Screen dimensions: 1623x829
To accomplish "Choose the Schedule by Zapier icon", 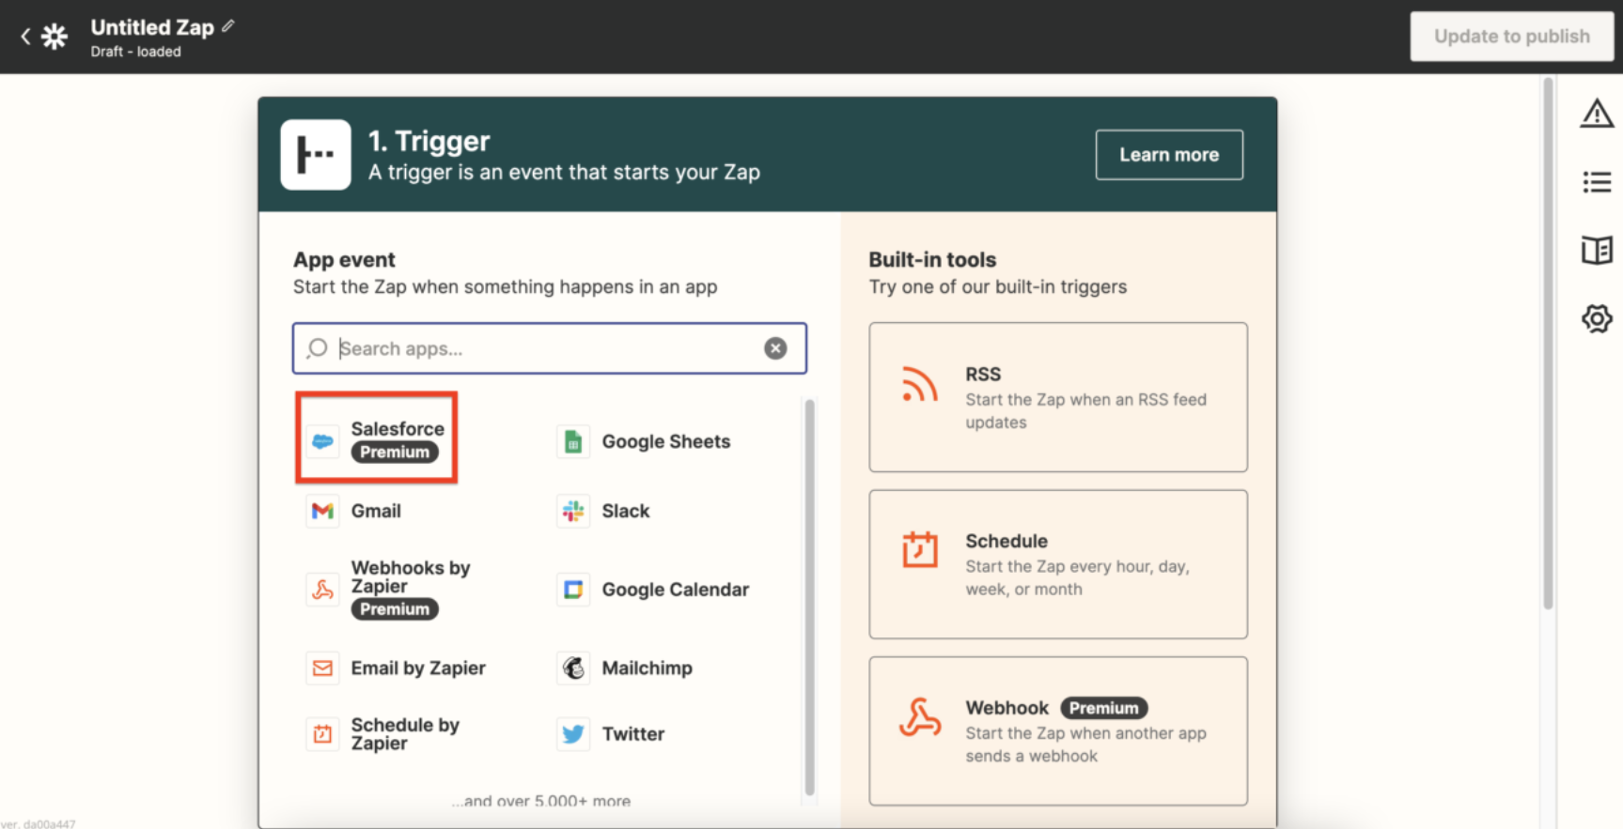I will pyautogui.click(x=322, y=734).
